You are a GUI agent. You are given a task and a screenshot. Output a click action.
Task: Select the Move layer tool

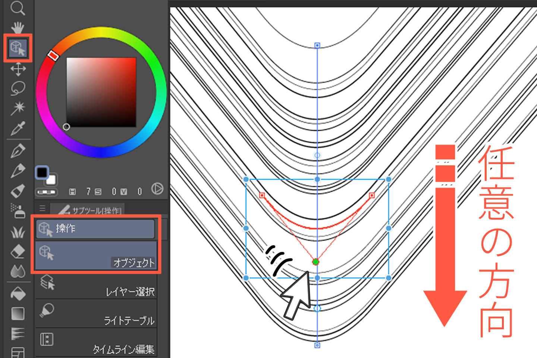(18, 69)
